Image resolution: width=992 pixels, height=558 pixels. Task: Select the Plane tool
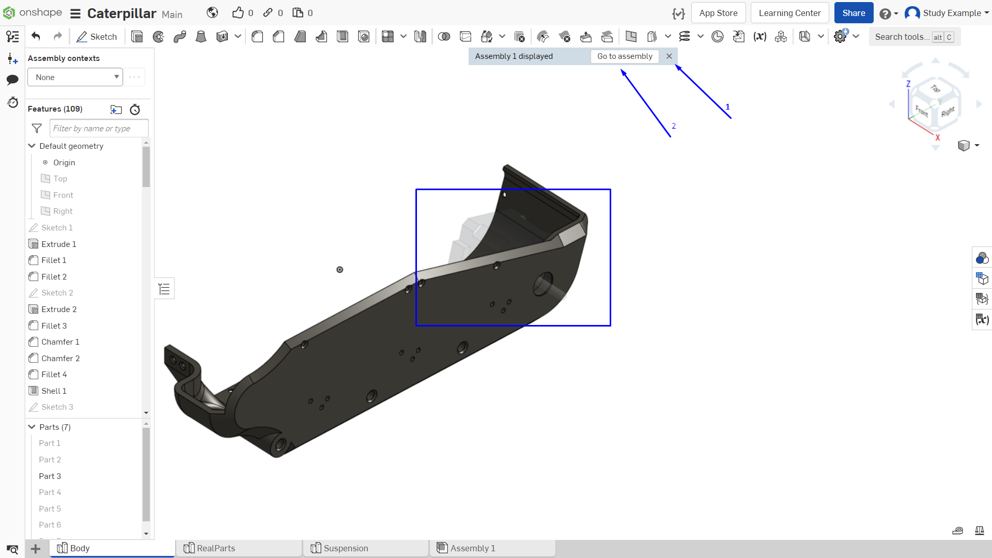[x=631, y=37]
